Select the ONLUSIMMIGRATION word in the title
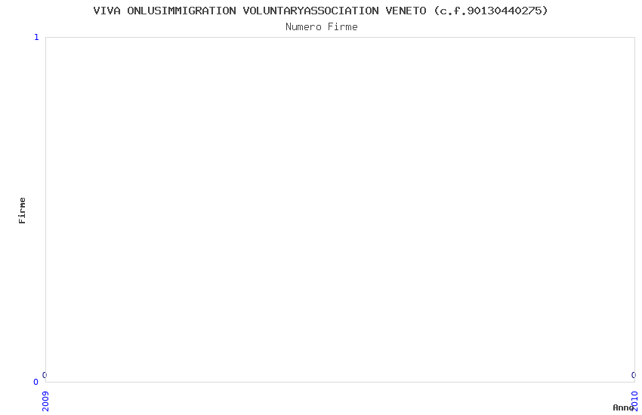Screen dimensions: 642x415 pyautogui.click(x=181, y=11)
